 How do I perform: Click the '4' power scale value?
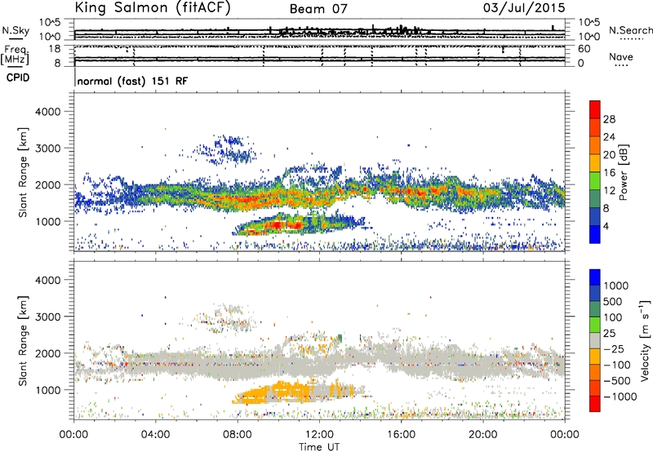click(x=606, y=226)
